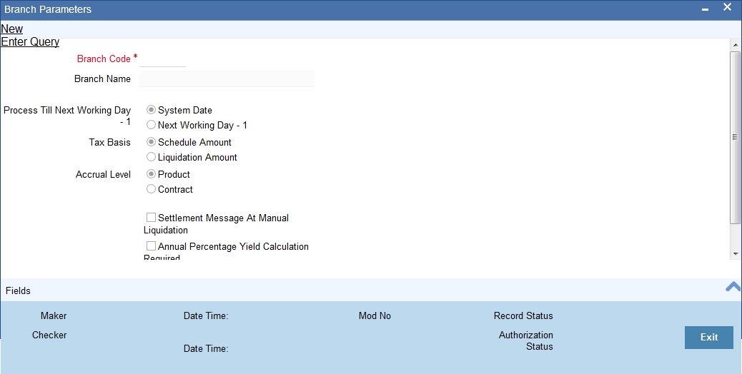The height and width of the screenshot is (374, 742).
Task: Click the Fields label
Action: pyautogui.click(x=18, y=291)
